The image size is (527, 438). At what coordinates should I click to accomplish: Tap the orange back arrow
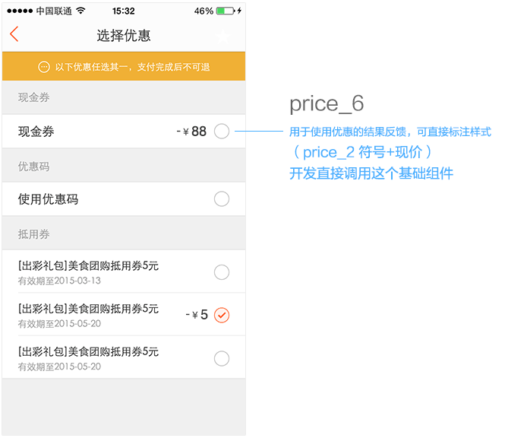coord(14,34)
